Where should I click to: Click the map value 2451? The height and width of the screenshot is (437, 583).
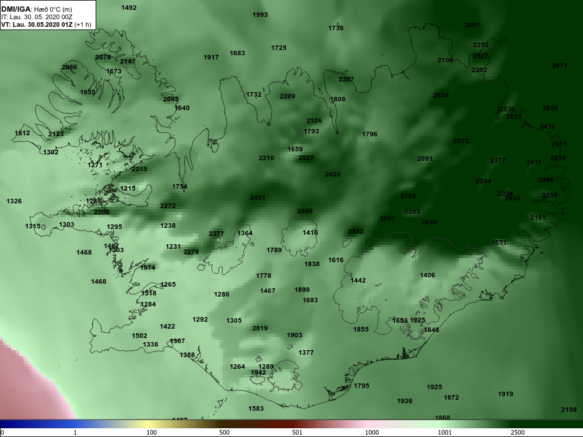pyautogui.click(x=257, y=198)
